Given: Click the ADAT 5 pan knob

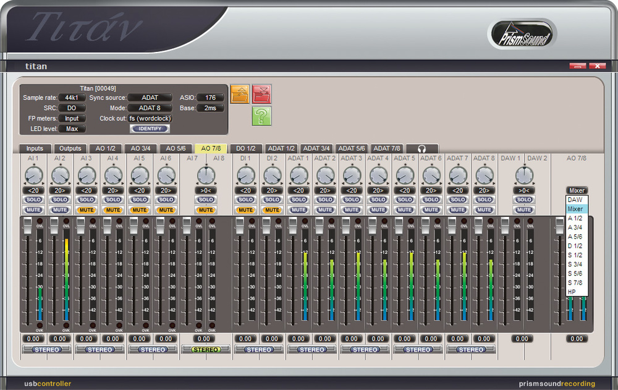Looking at the screenshot, I should pyautogui.click(x=405, y=176).
